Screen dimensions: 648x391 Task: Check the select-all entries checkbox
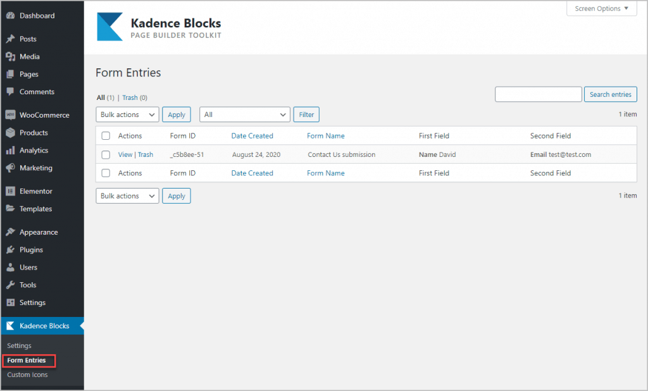(x=105, y=135)
